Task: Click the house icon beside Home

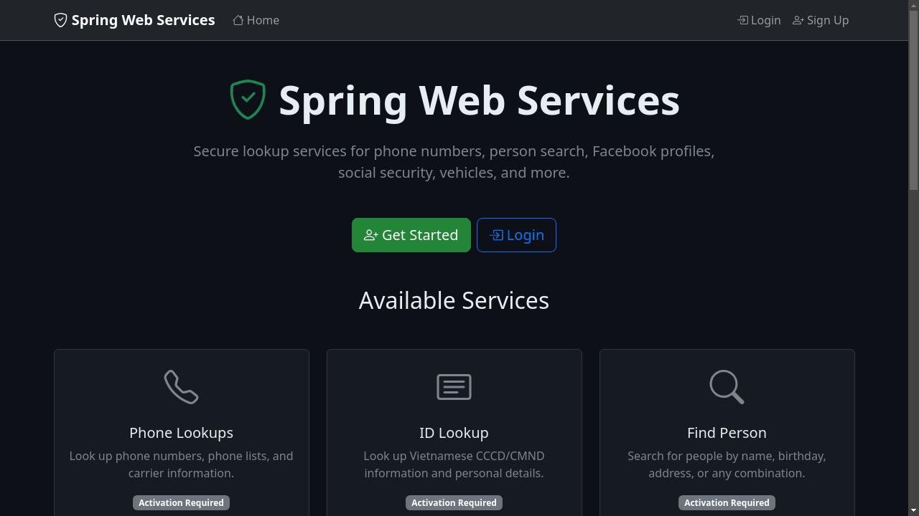Action: 238,20
